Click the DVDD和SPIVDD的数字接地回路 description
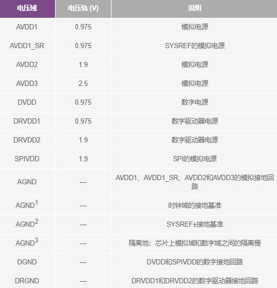 coord(195,262)
